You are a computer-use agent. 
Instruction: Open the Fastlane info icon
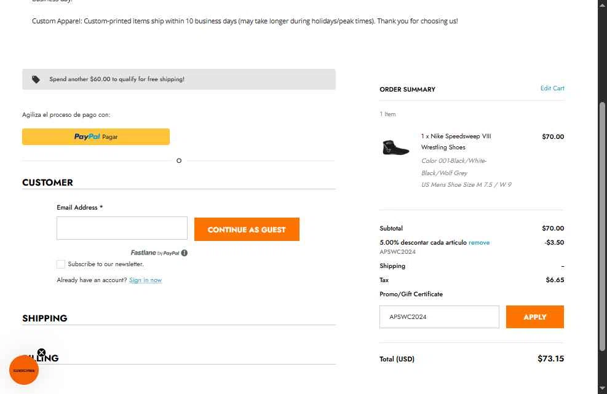pos(184,253)
